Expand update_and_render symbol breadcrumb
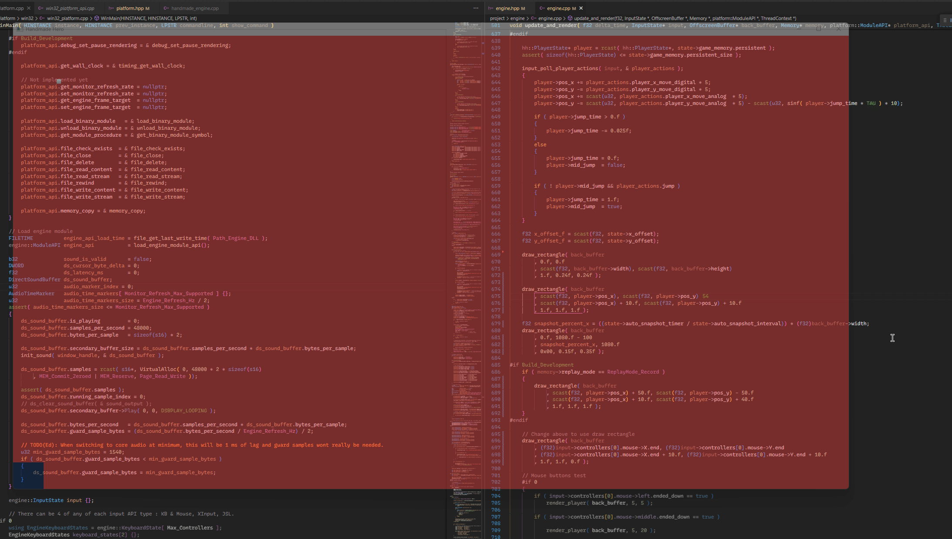 click(684, 18)
